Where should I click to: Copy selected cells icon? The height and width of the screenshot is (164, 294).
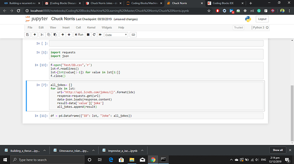(49, 35)
